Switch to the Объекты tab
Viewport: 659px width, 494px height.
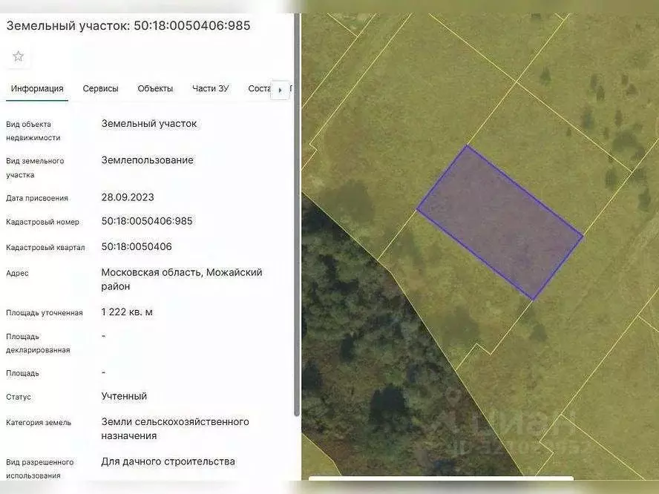pos(155,88)
